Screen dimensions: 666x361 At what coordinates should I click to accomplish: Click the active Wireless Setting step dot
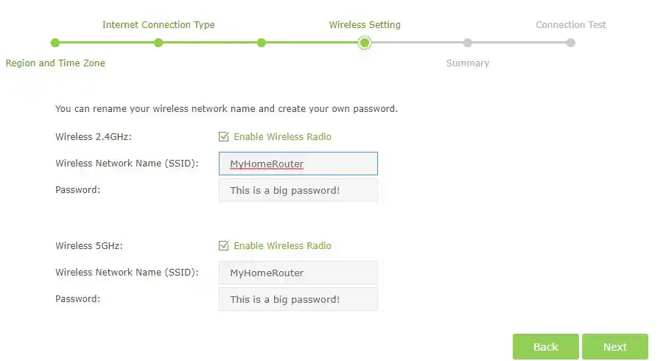click(x=365, y=43)
